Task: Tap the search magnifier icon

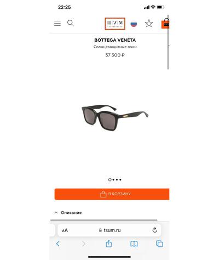Action: (x=71, y=23)
